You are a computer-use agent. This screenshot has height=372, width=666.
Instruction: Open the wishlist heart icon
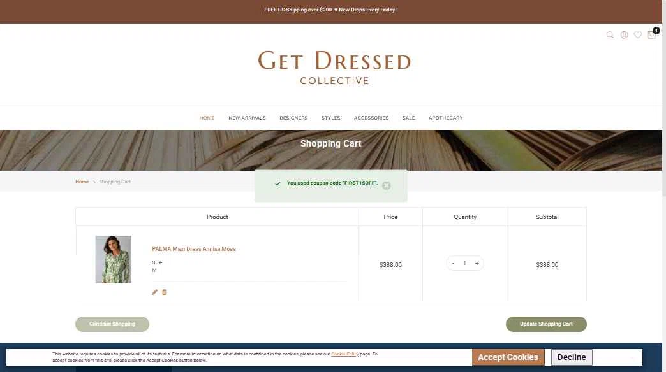(637, 35)
